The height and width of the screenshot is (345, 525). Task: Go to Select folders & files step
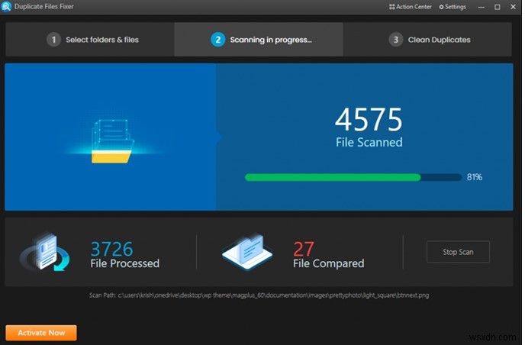click(90, 40)
